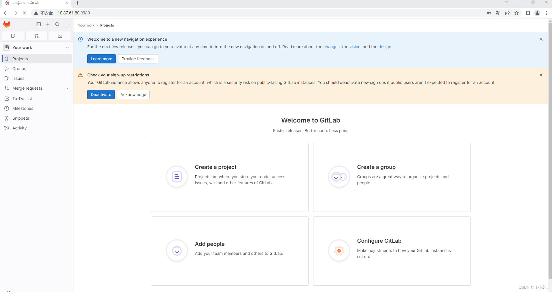This screenshot has width=552, height=292.
Task: Open the saved passwords key icon
Action: point(489,13)
